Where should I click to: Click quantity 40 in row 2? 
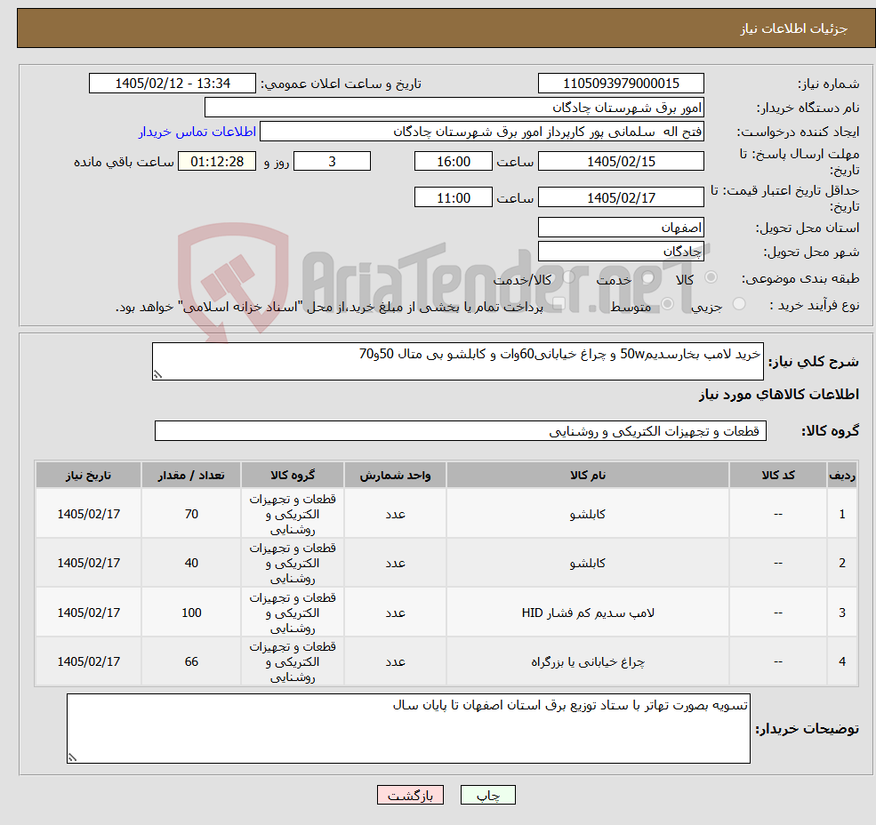click(191, 563)
